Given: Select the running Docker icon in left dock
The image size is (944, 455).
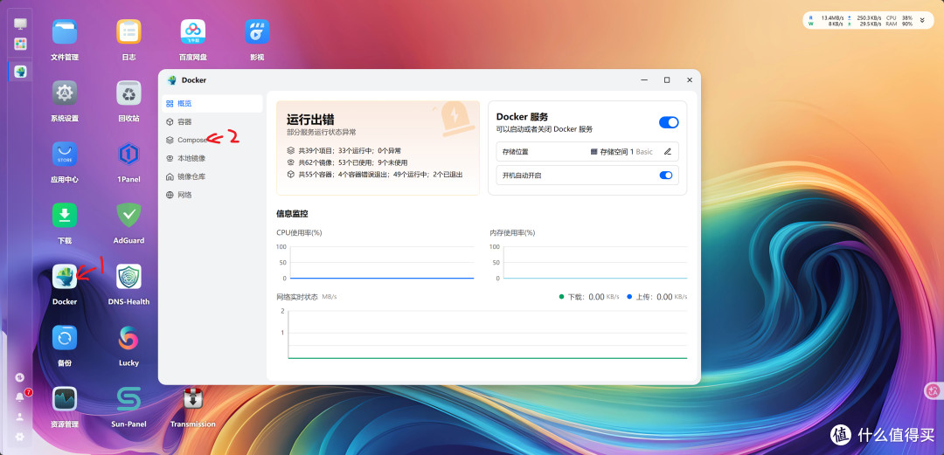Looking at the screenshot, I should pos(20,72).
